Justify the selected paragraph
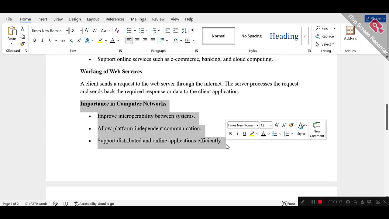 153,40
